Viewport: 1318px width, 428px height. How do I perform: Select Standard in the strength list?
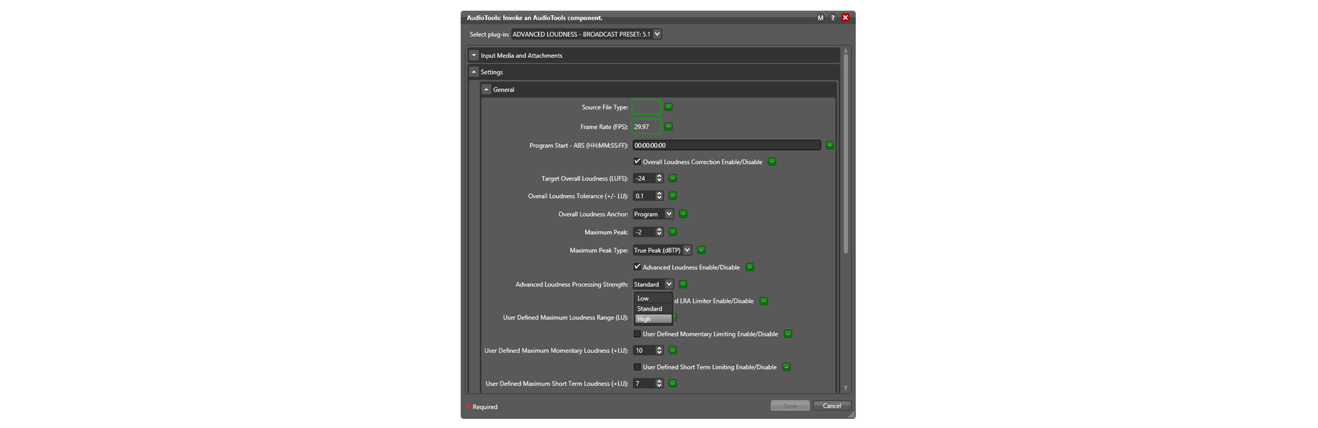653,309
